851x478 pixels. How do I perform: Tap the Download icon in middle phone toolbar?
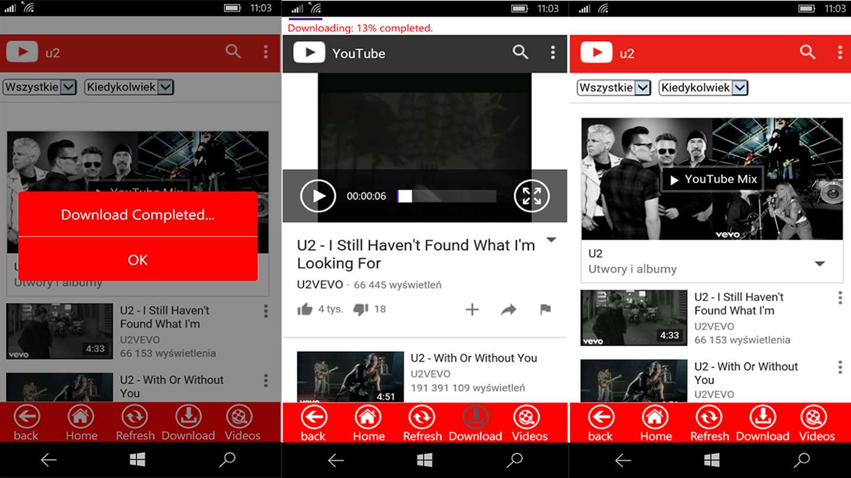[476, 418]
